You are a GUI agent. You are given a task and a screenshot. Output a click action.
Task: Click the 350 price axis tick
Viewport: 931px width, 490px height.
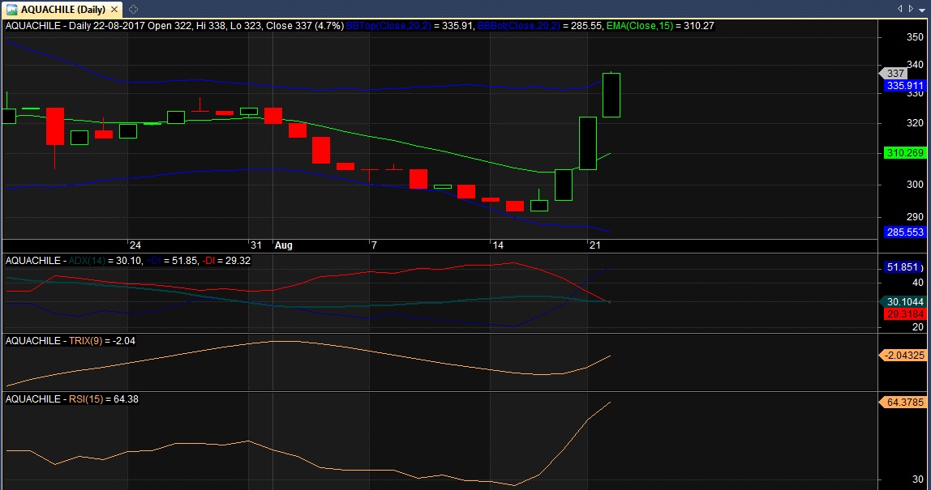point(915,37)
